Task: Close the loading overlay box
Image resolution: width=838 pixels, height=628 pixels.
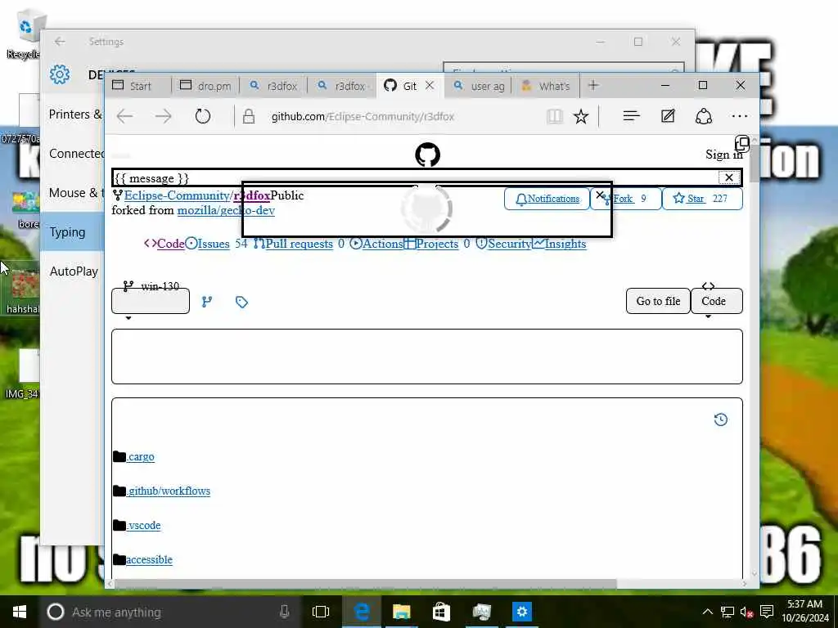Action: pos(600,195)
